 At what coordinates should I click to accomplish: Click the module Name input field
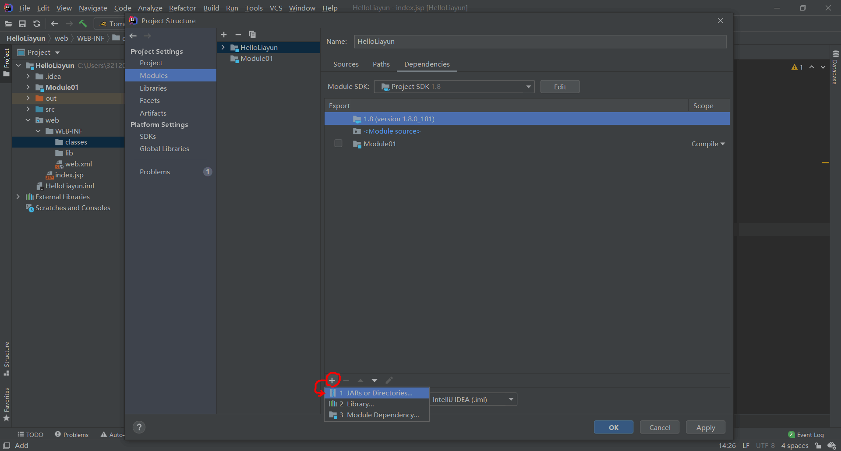pyautogui.click(x=540, y=42)
